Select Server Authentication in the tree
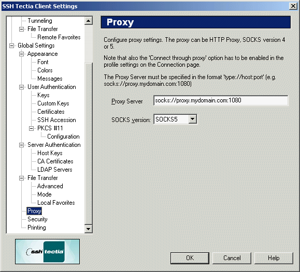This screenshot has height=272, width=300. pyautogui.click(x=54, y=145)
